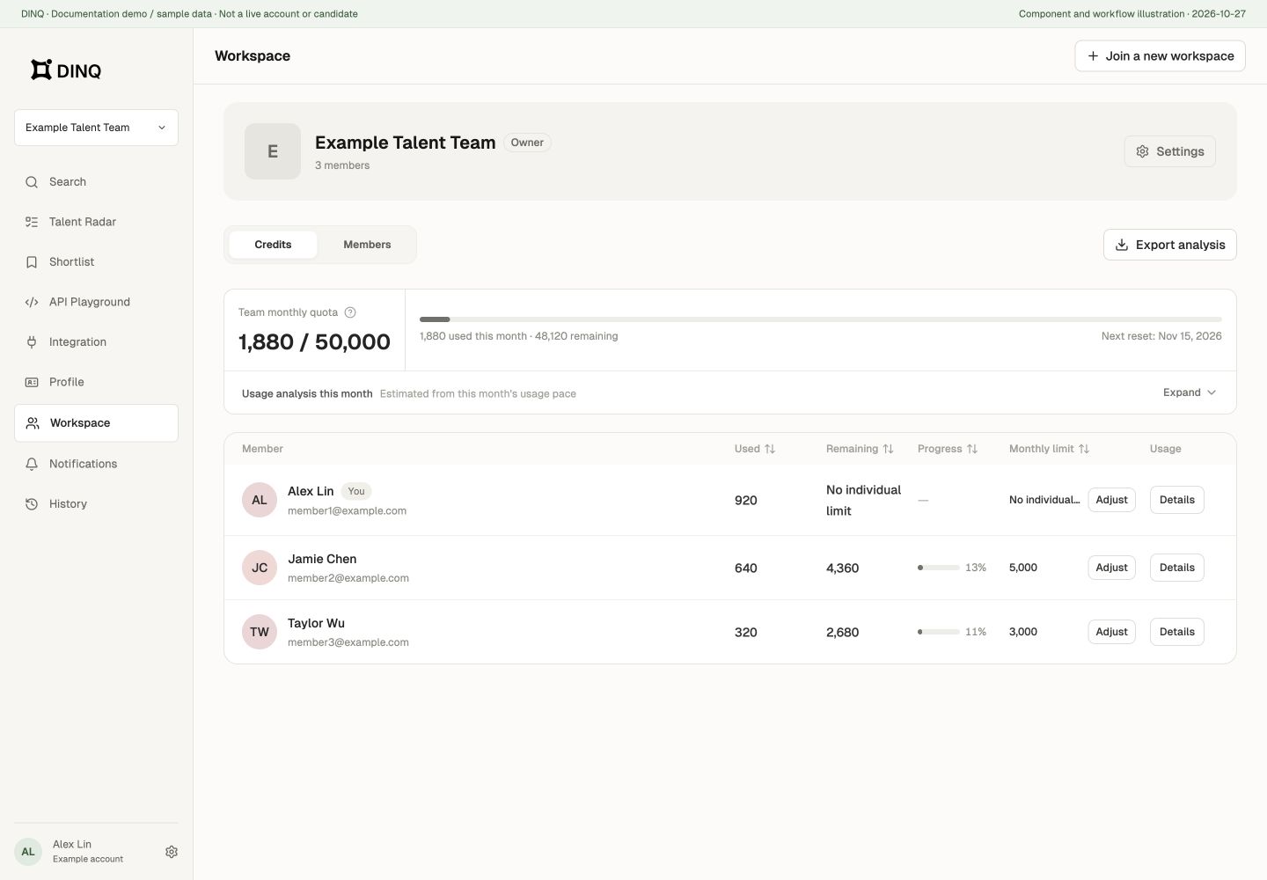Image resolution: width=1267 pixels, height=880 pixels.
Task: Open Talent Radar in the sidebar
Action: point(96,222)
